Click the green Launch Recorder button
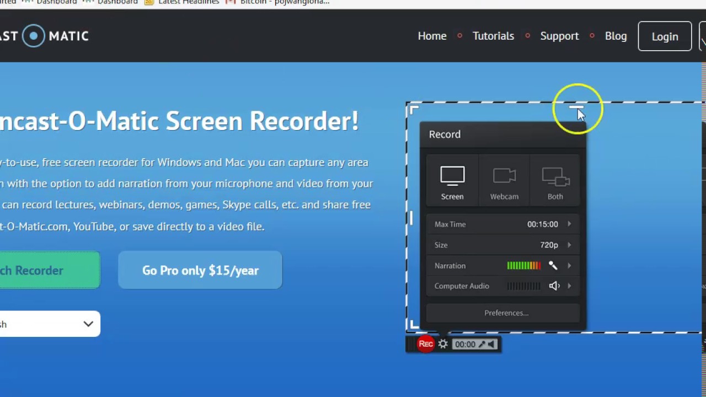Image resolution: width=706 pixels, height=397 pixels. click(x=50, y=270)
